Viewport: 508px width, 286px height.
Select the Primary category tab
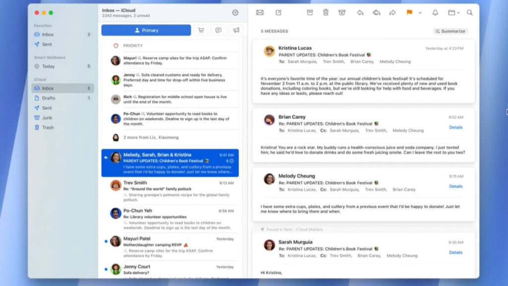point(146,30)
